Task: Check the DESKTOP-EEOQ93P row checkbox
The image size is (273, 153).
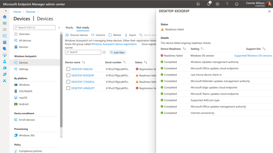Action: [x=68, y=75]
